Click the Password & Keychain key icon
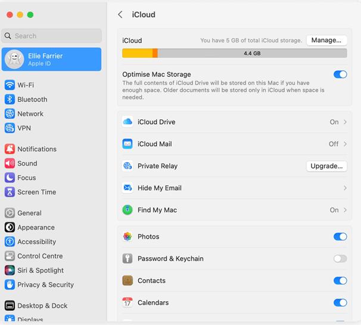Viewport: 361px width, 325px height. click(127, 258)
